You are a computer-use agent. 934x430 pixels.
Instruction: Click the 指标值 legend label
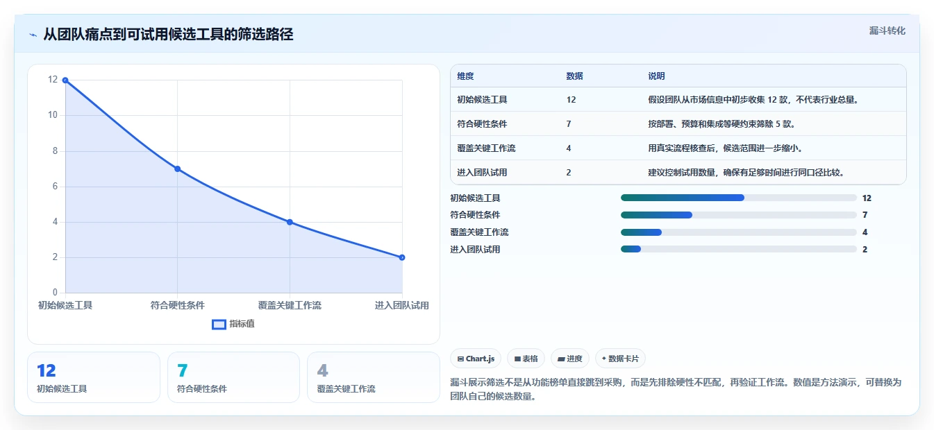pyautogui.click(x=242, y=324)
